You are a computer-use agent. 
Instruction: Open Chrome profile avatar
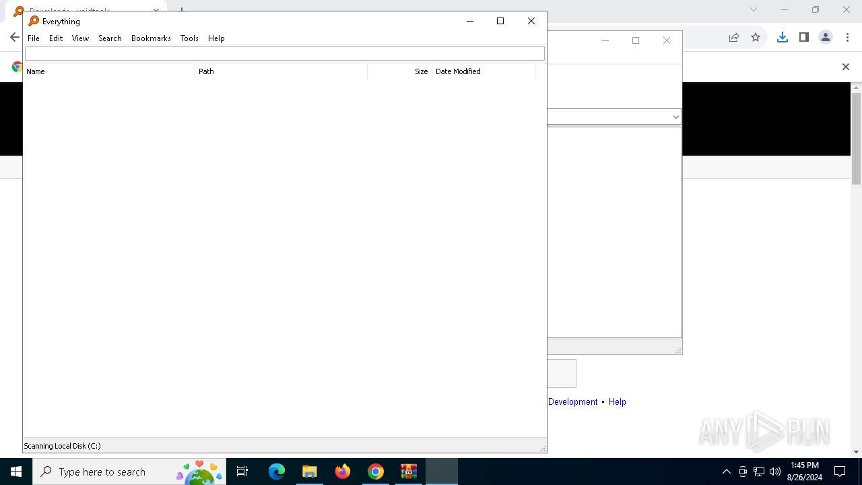[x=826, y=38]
